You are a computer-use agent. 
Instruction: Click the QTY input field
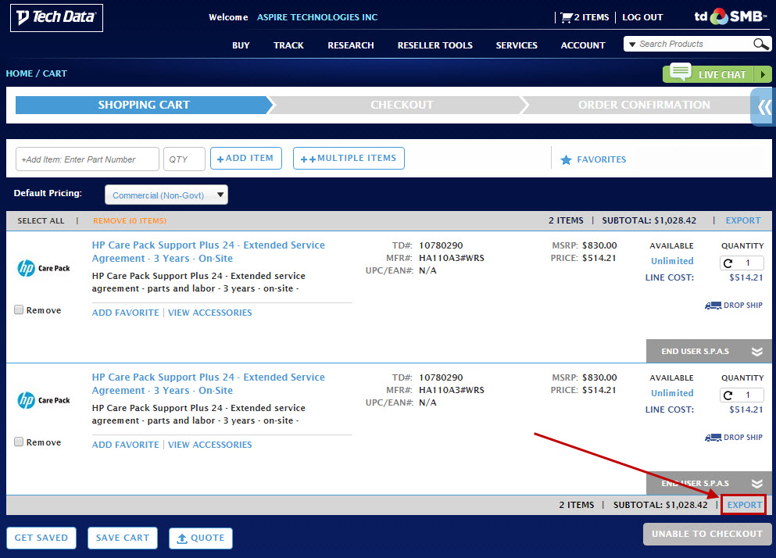tap(184, 159)
